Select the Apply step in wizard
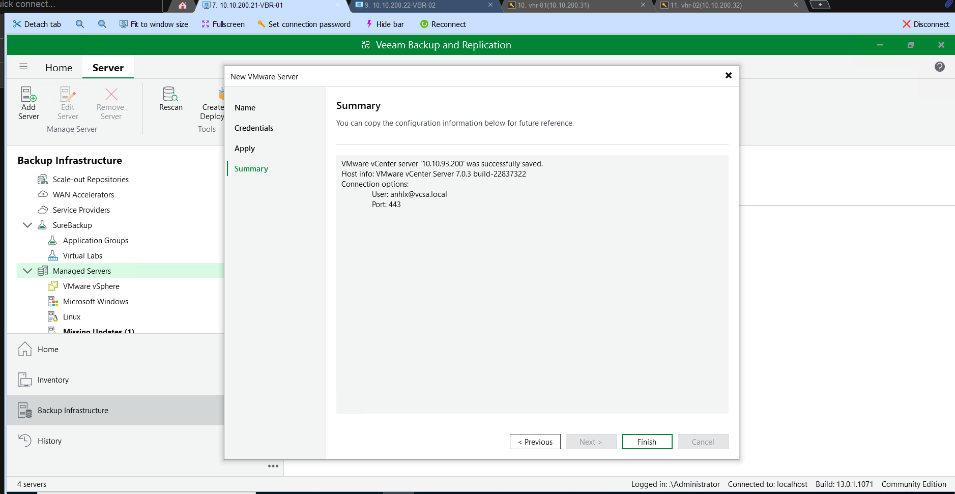955x494 pixels. pos(245,149)
